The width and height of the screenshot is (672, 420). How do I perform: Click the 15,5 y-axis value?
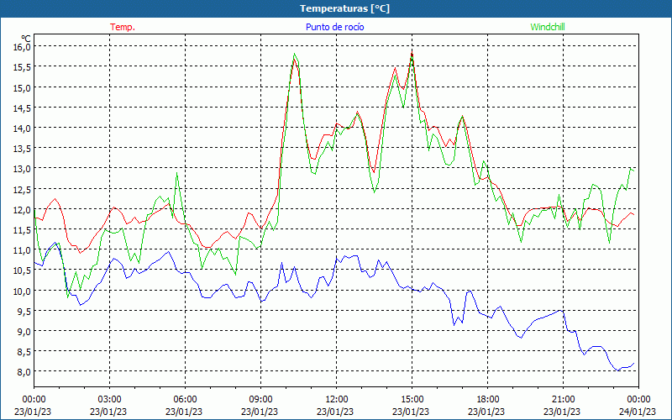pyautogui.click(x=22, y=67)
